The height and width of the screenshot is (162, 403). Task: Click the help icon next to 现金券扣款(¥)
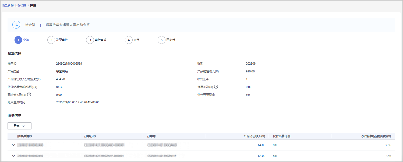tap(29, 95)
